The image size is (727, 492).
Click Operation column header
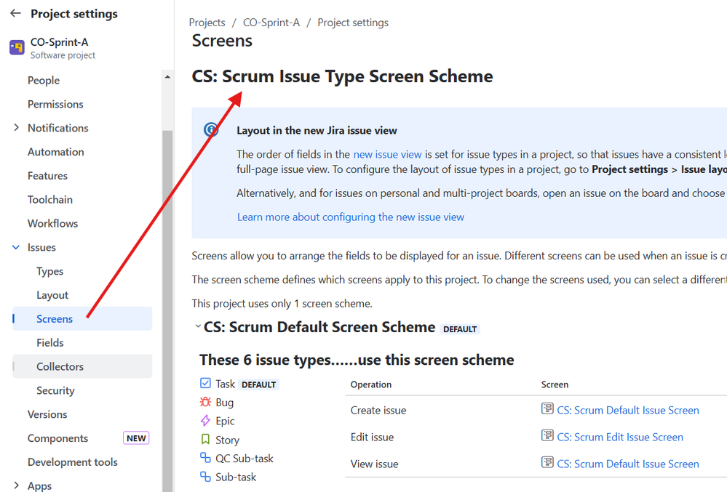click(x=371, y=384)
